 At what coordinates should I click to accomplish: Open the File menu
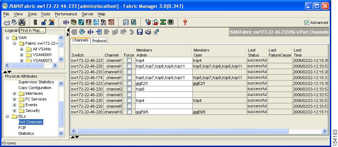tap(6, 14)
